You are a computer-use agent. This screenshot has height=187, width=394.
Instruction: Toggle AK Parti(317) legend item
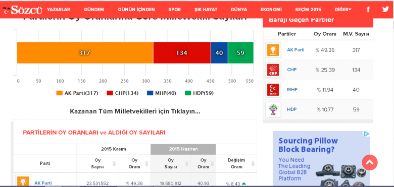[x=77, y=93]
